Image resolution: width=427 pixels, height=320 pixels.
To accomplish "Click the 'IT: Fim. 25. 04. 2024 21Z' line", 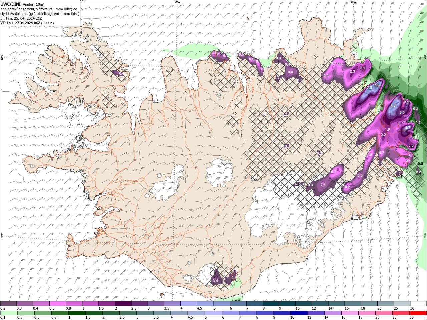I will (21, 18).
